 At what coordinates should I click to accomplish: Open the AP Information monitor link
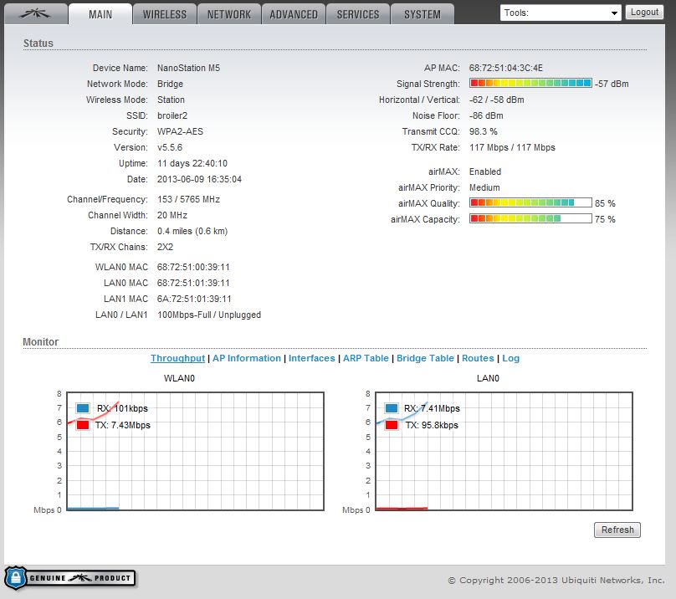point(247,358)
